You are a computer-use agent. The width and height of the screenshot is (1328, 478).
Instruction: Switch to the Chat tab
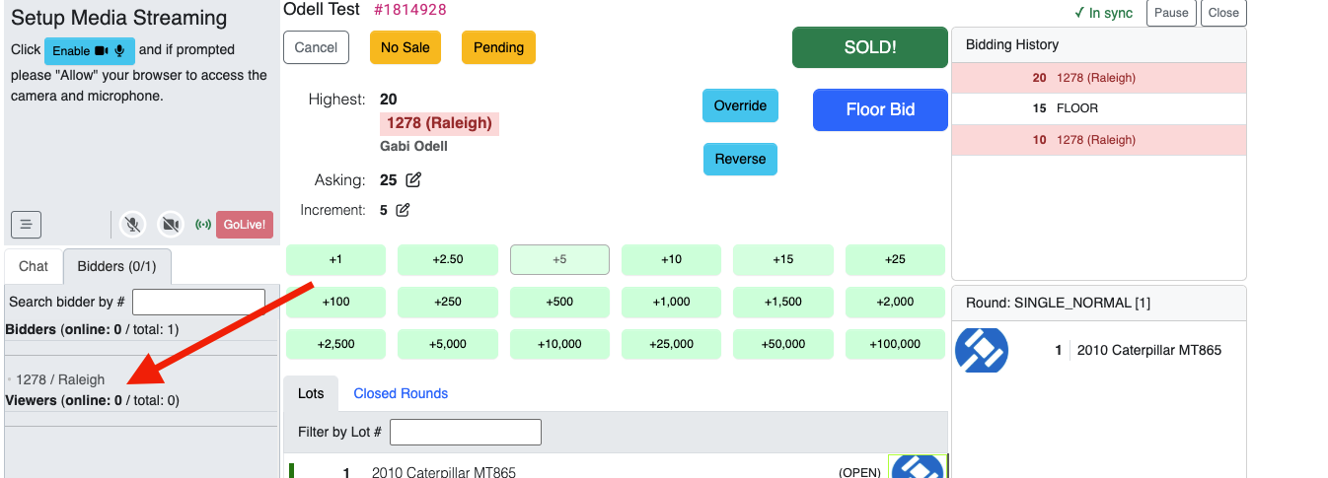pyautogui.click(x=34, y=266)
